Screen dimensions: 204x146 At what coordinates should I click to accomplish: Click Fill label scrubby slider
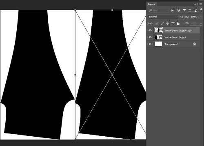tap(187, 23)
